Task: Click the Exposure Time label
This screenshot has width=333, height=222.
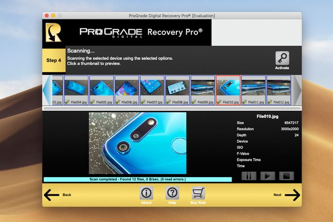Action: [x=248, y=160]
